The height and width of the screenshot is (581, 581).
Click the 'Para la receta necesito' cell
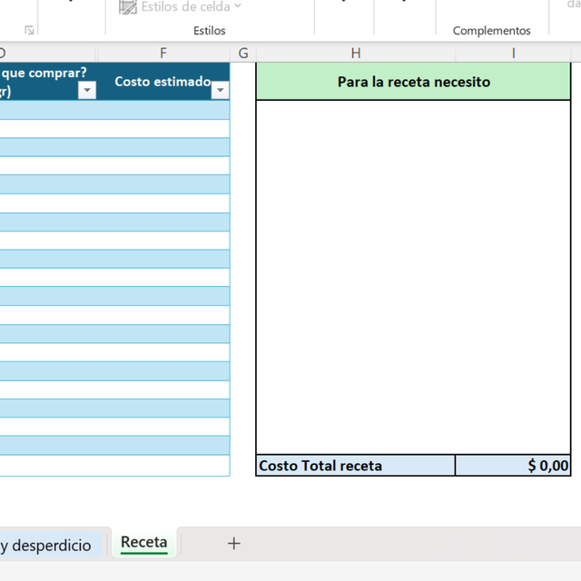point(413,82)
